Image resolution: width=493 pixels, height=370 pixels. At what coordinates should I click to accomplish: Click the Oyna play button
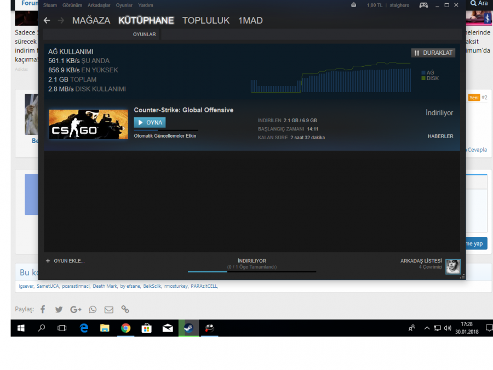click(x=150, y=122)
